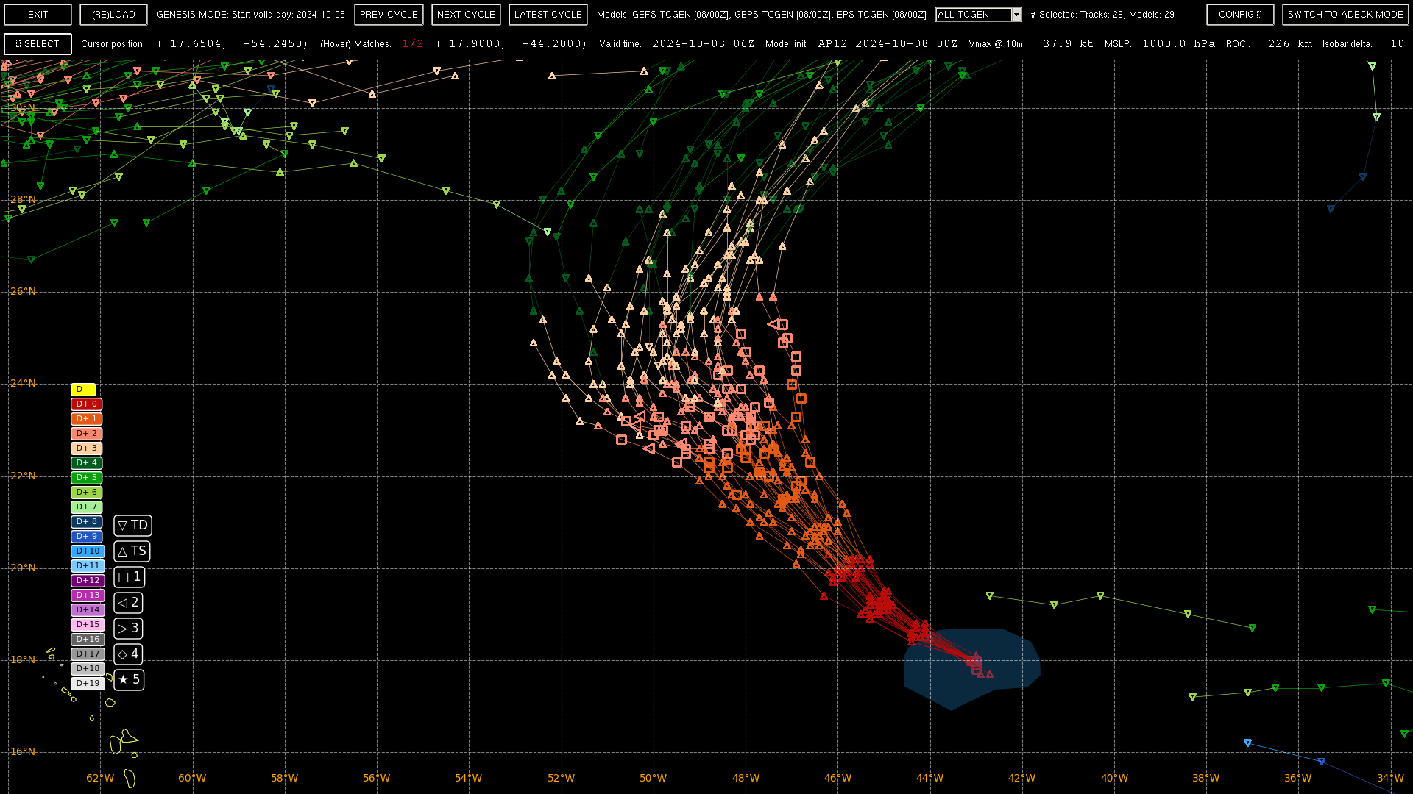
Task: Click the (RE)LOAD button
Action: 113,15
